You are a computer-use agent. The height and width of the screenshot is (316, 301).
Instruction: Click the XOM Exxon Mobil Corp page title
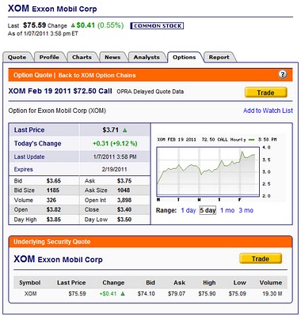(x=52, y=9)
